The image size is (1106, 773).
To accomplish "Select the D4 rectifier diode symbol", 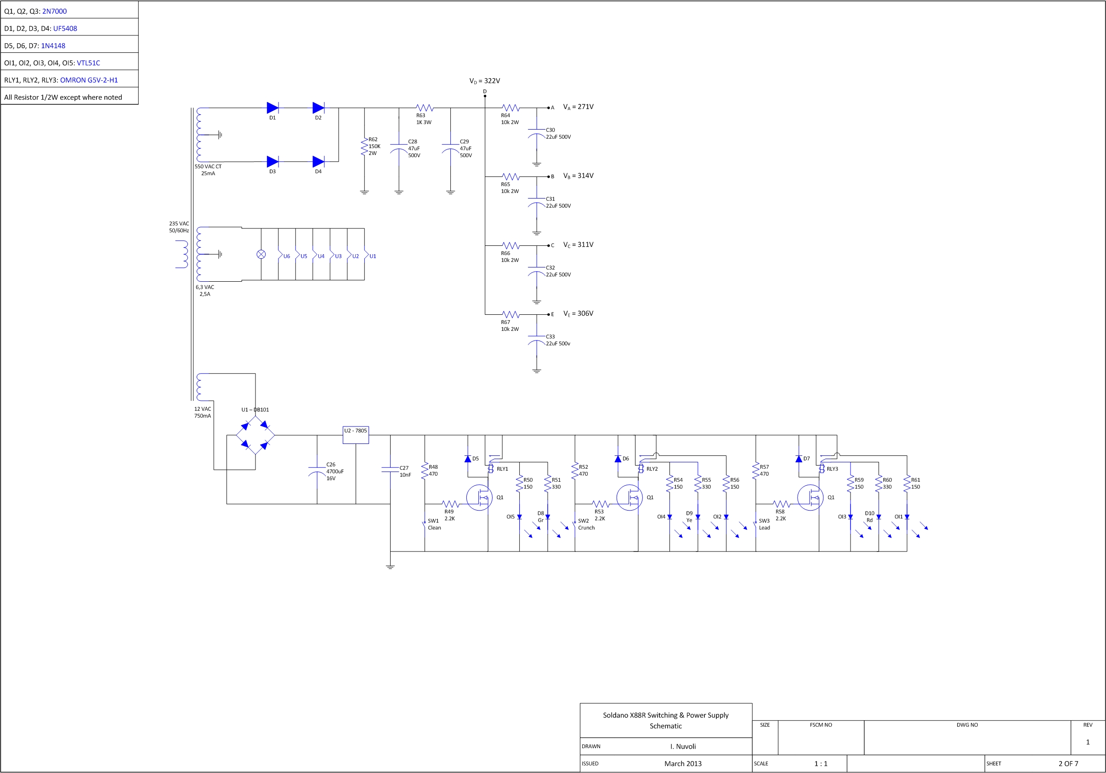I will pyautogui.click(x=318, y=161).
